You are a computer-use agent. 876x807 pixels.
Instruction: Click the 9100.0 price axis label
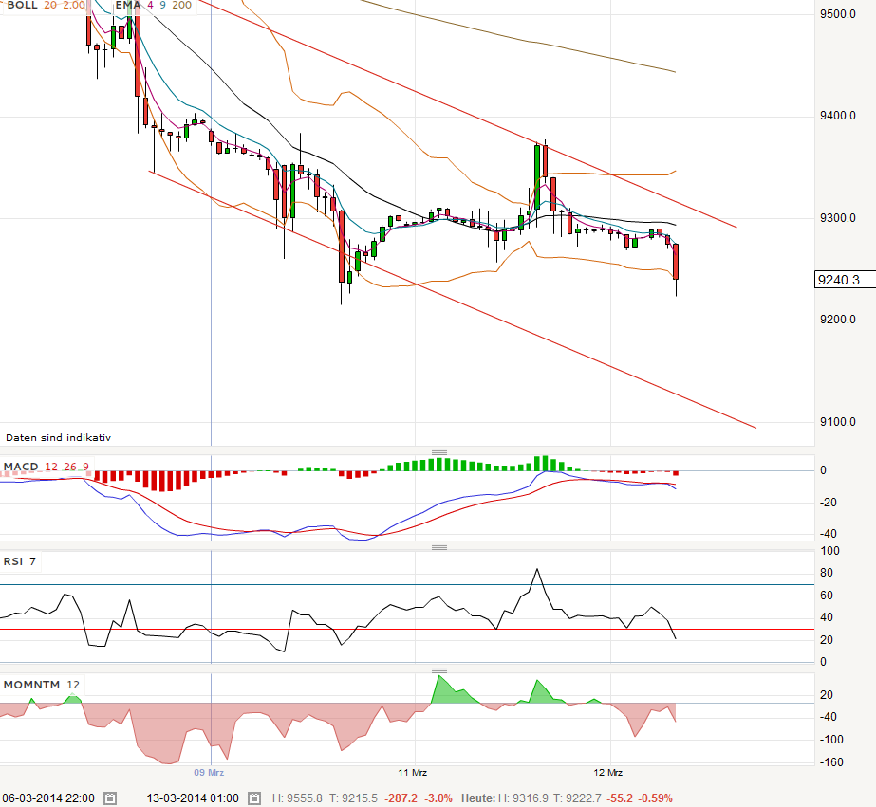[x=837, y=421]
